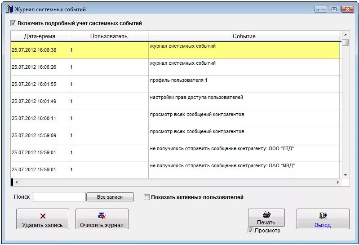Click horizontal scrollbar right arrow
Screen dimensions: 359x245
tap(338, 182)
